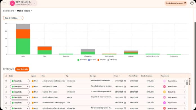
Task: Click the pink Obra Agilean project avatar
Action: [12, 3]
